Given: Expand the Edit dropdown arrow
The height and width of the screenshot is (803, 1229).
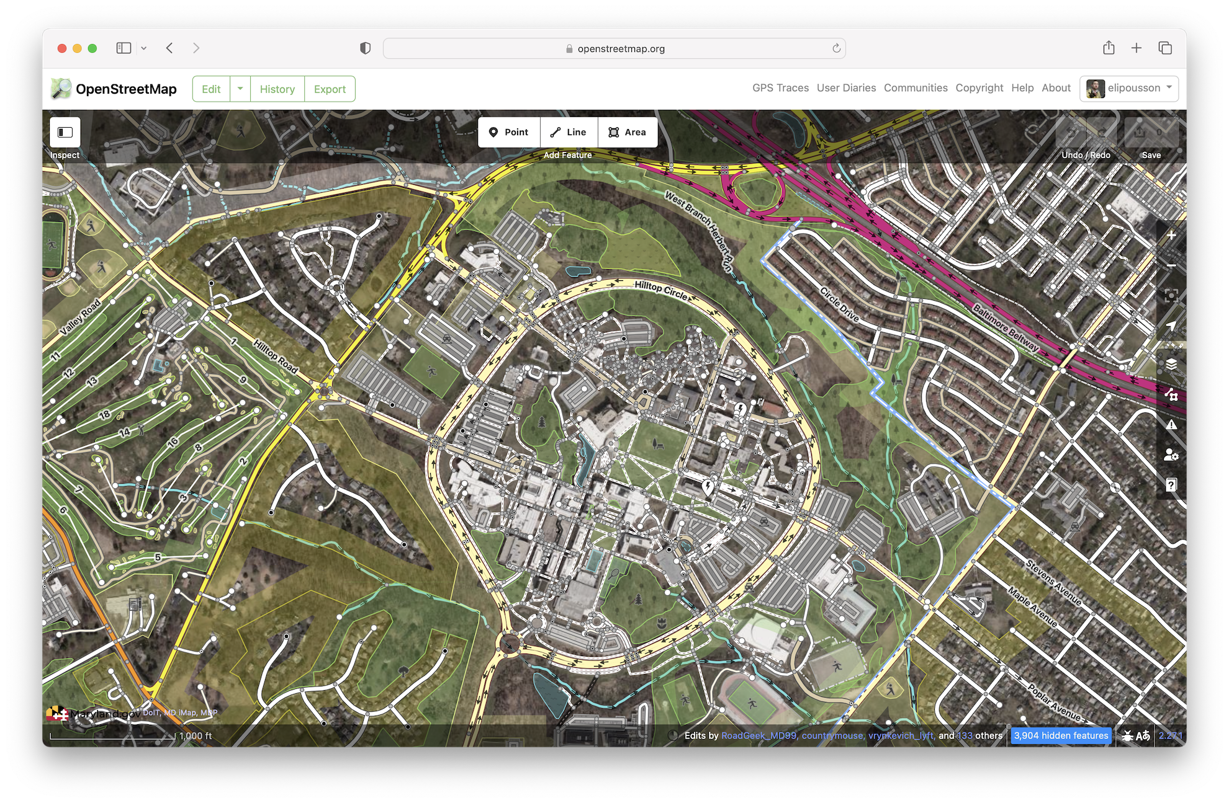Looking at the screenshot, I should [240, 89].
